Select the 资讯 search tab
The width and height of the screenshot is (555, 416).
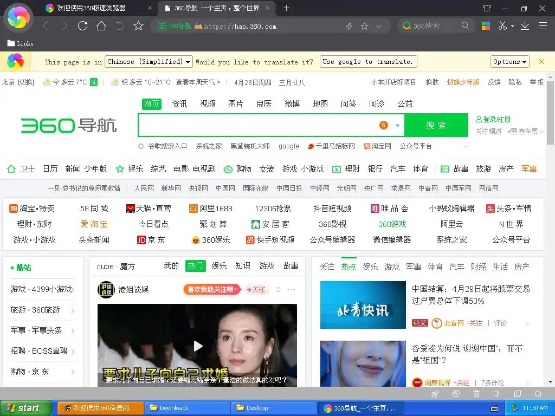click(179, 103)
